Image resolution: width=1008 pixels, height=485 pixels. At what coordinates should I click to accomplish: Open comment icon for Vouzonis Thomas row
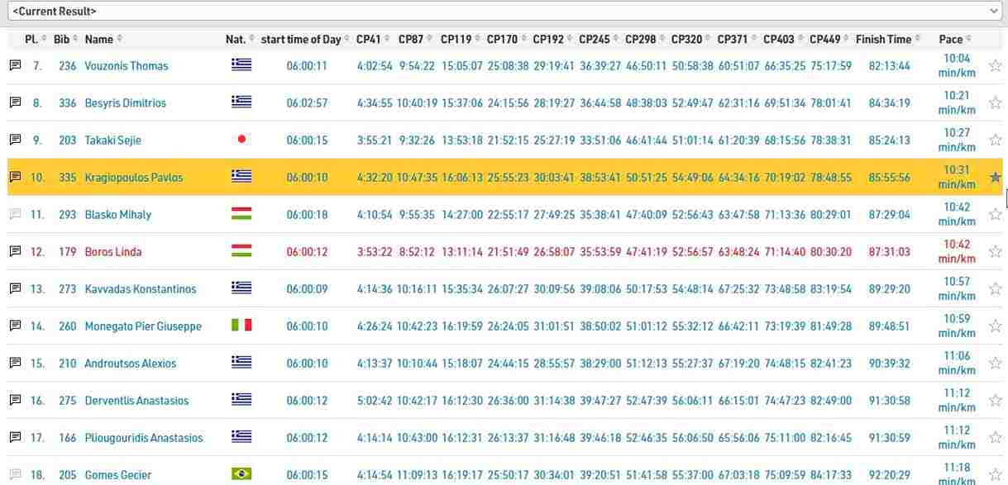[14, 66]
